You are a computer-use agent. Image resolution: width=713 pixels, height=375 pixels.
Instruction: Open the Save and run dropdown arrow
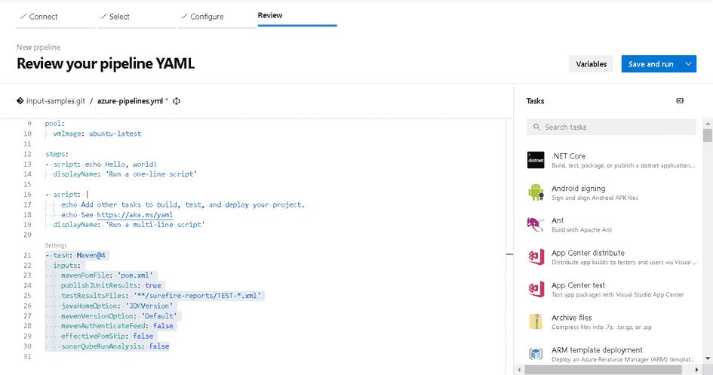pos(688,64)
